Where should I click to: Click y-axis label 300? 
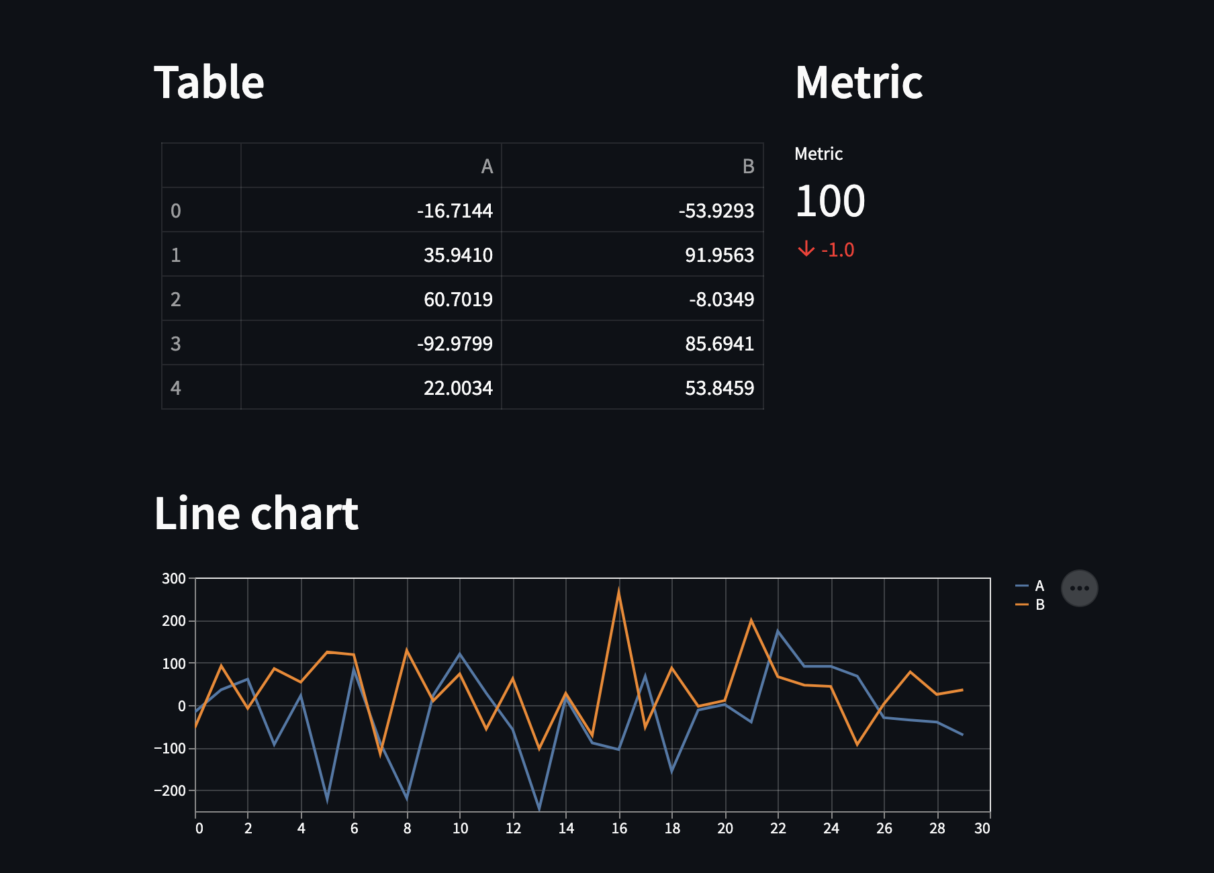[174, 578]
